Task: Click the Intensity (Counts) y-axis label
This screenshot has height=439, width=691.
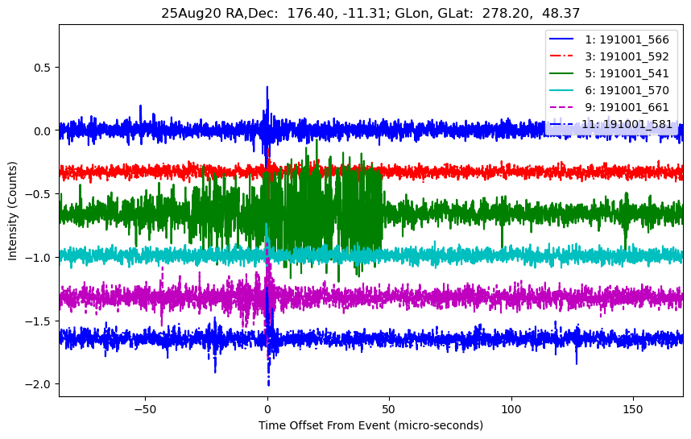Action: (x=13, y=209)
